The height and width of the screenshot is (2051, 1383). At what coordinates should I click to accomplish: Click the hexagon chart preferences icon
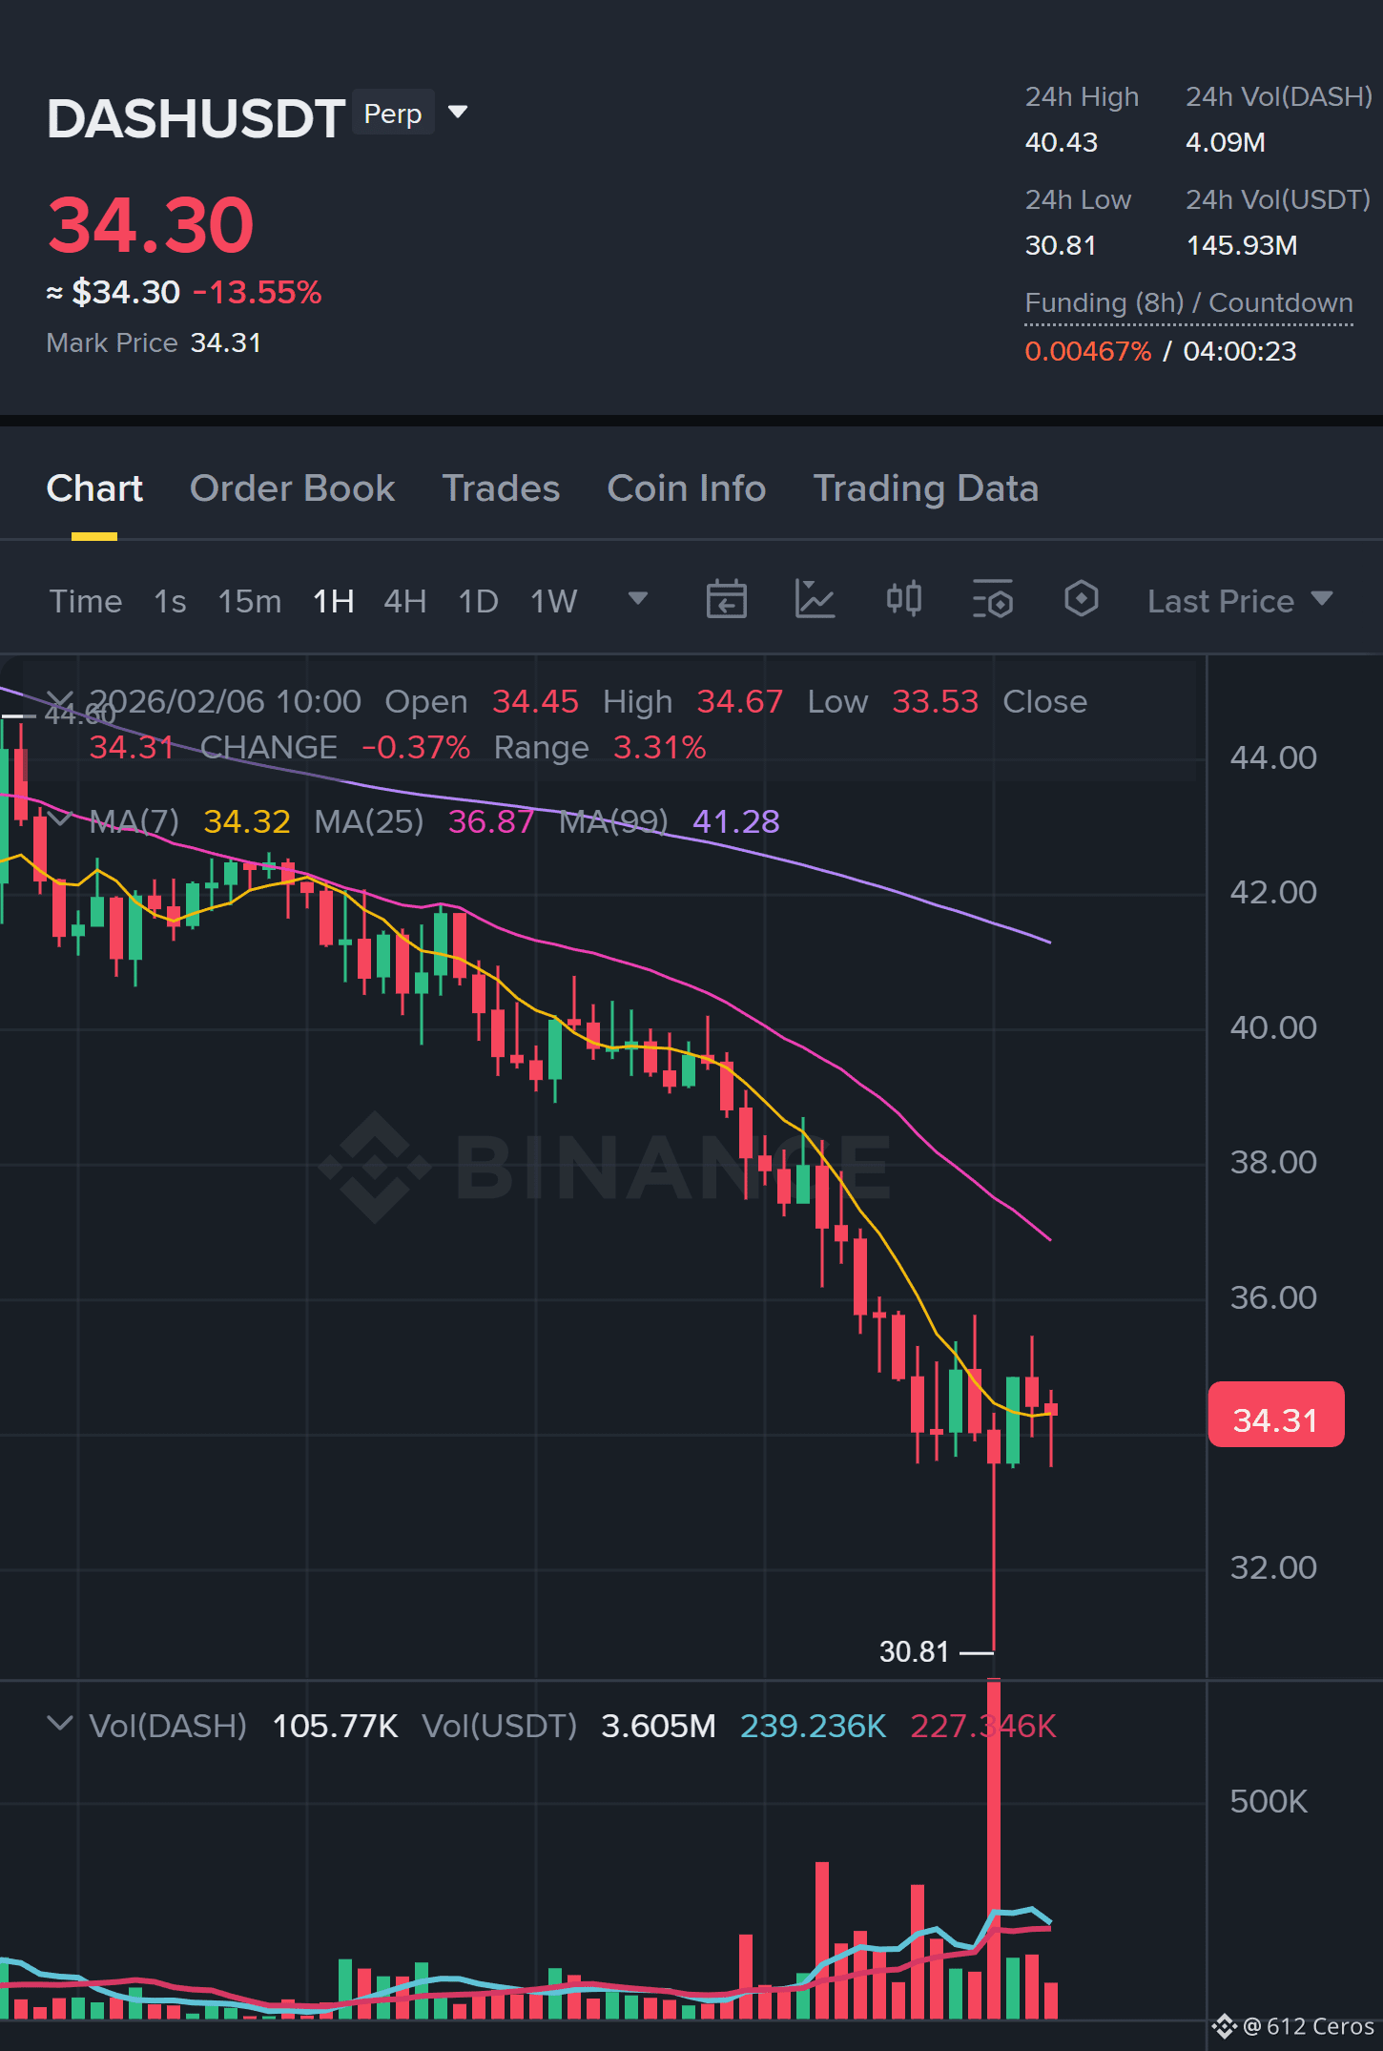coord(1081,600)
